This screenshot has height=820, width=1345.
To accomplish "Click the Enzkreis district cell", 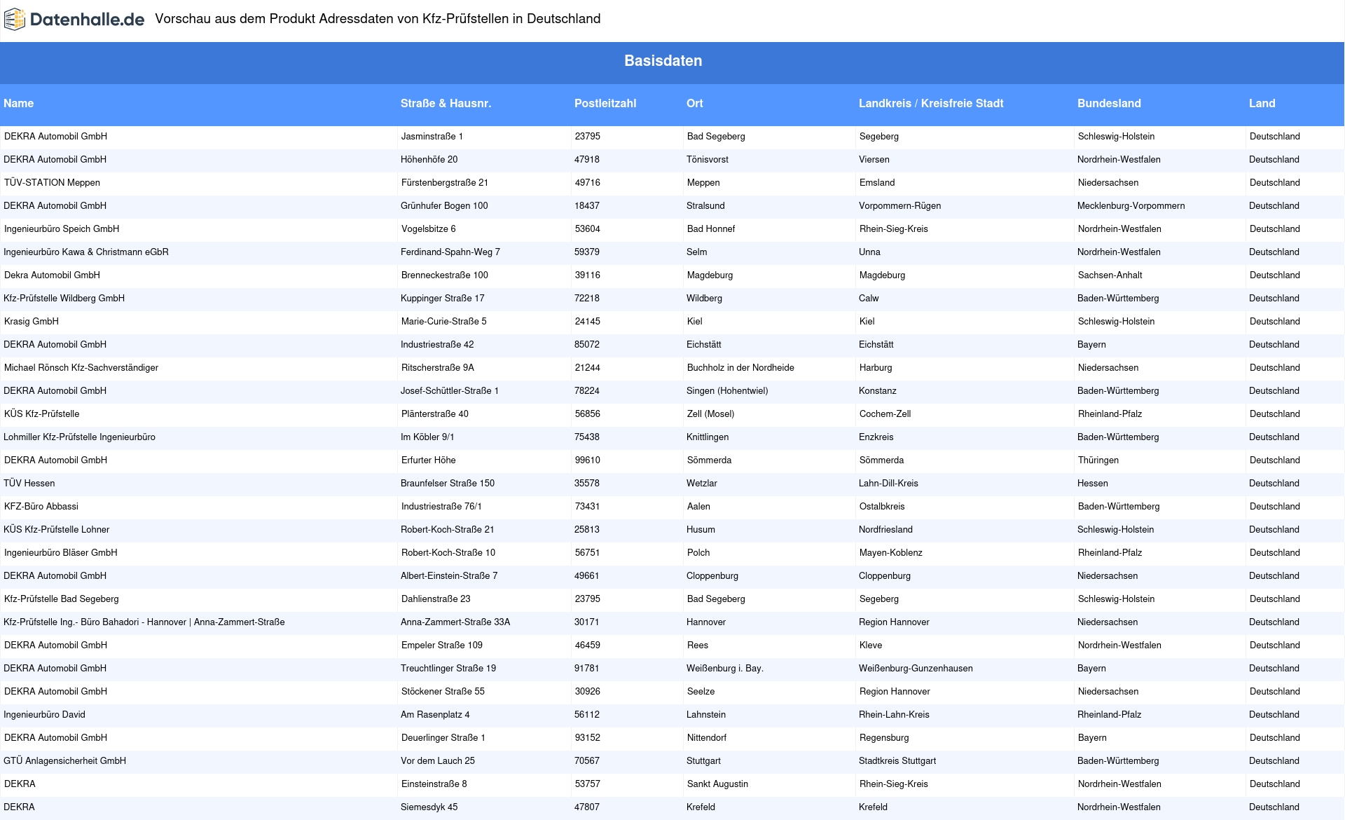I will (876, 437).
